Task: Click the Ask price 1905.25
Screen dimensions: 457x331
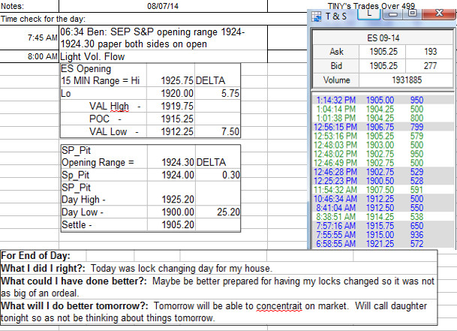Action: click(x=383, y=52)
